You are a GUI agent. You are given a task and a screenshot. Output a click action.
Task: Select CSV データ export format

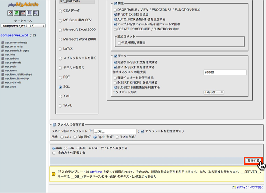[60, 11]
